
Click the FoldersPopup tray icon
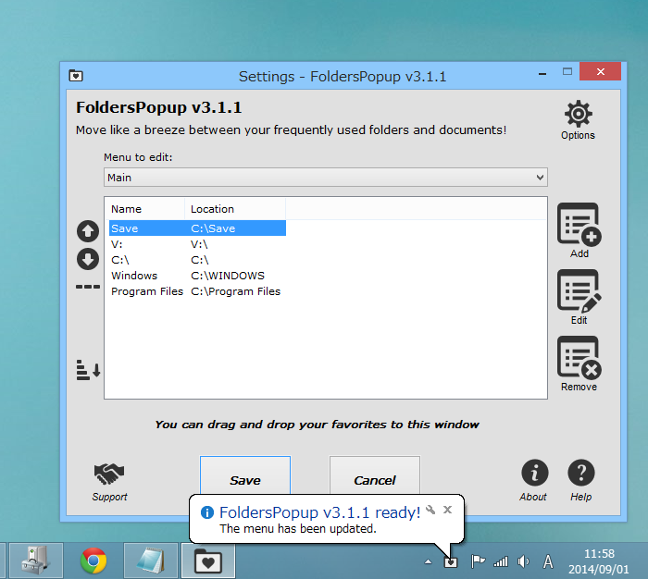(451, 562)
